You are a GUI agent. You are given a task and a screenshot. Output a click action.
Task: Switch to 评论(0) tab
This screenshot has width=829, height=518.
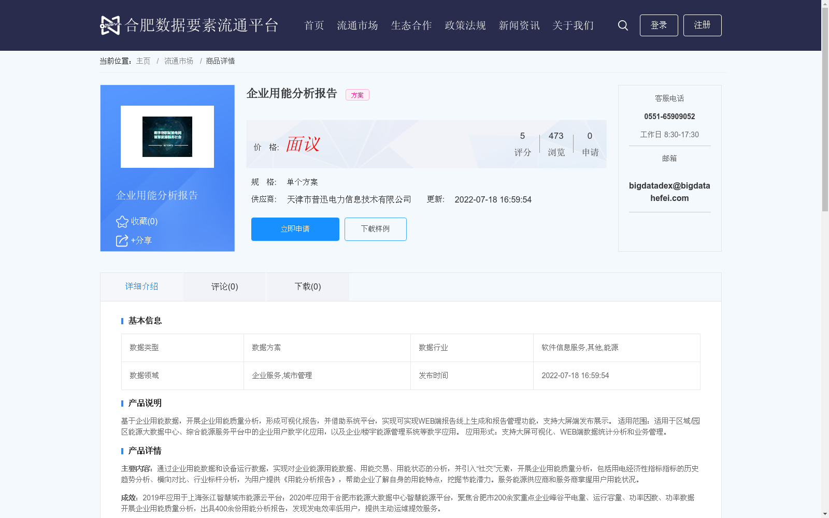coord(225,286)
